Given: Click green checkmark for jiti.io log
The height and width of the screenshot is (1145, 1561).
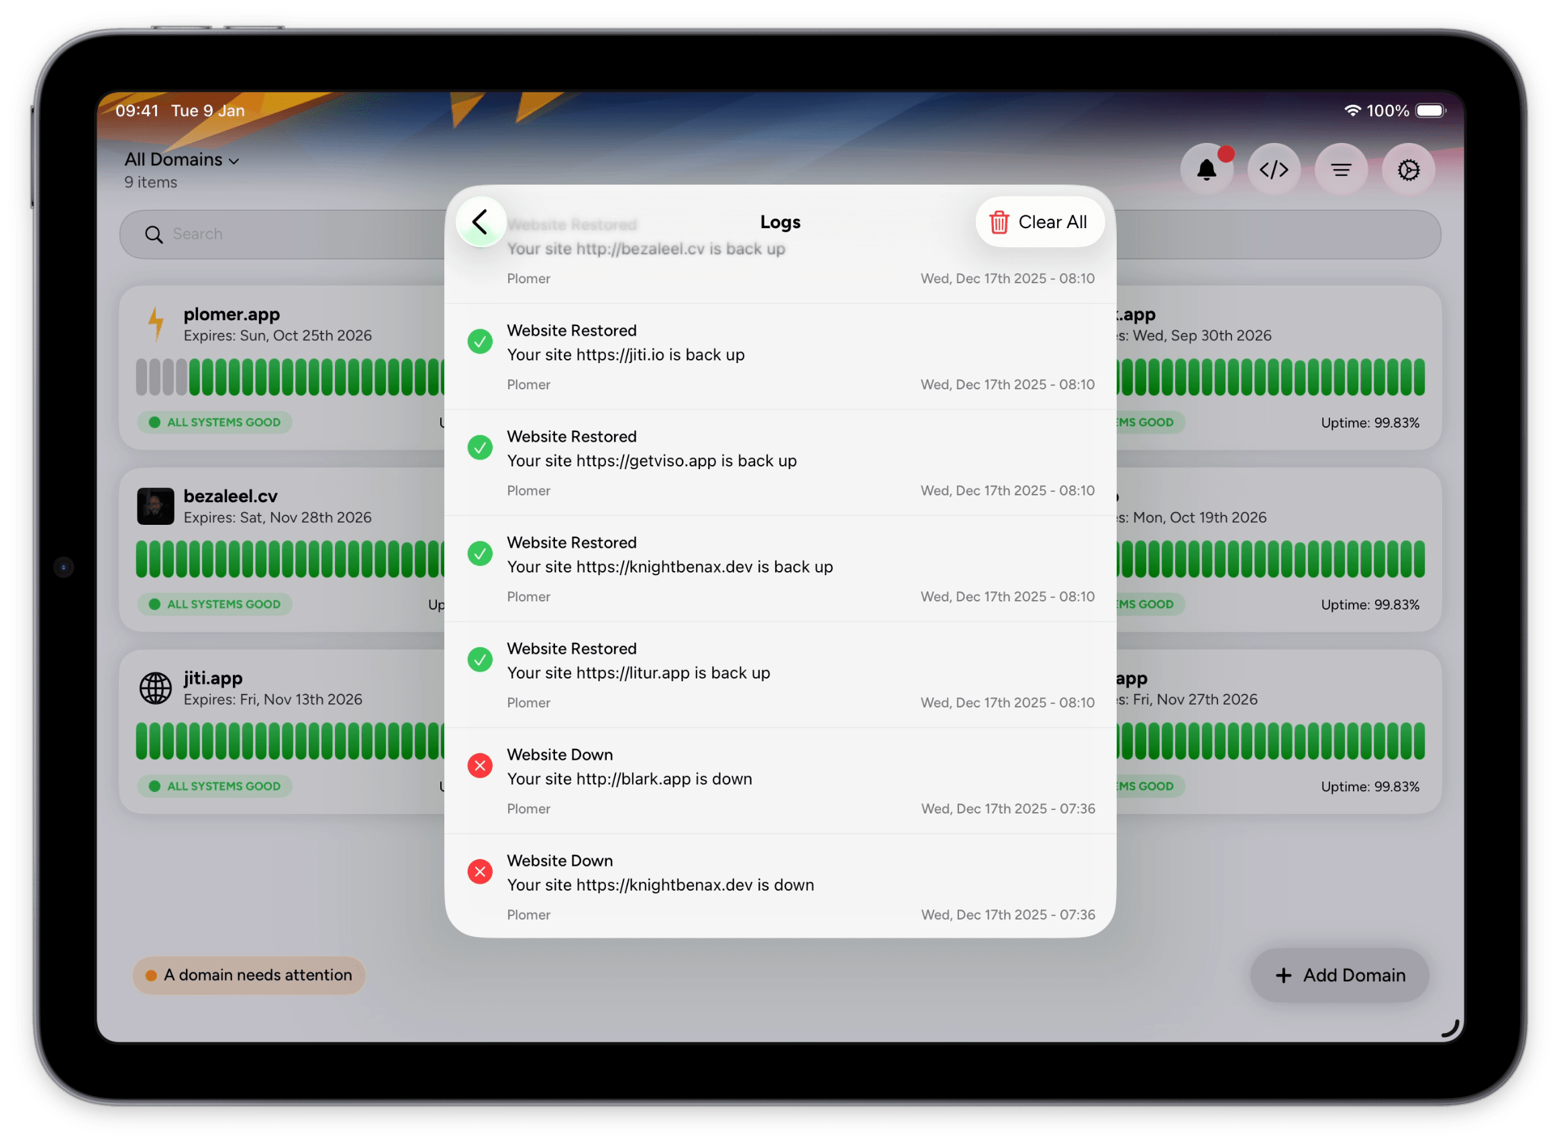Looking at the screenshot, I should coord(479,342).
